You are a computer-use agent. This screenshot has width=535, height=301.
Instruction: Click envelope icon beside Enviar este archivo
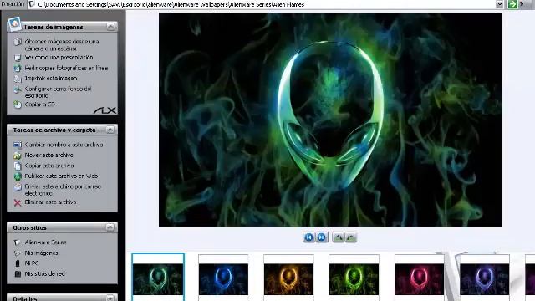18,187
